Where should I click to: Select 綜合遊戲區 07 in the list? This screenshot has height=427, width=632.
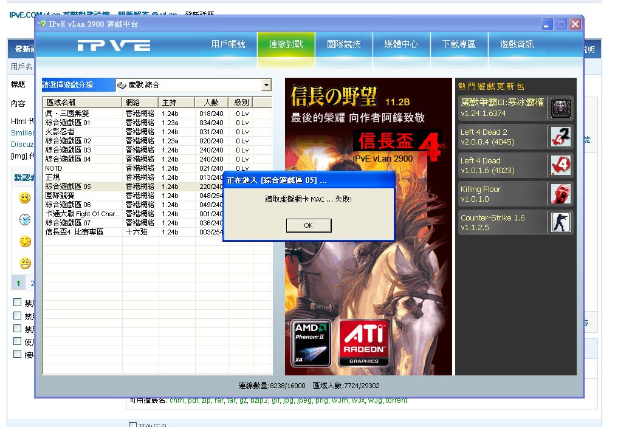click(133, 223)
